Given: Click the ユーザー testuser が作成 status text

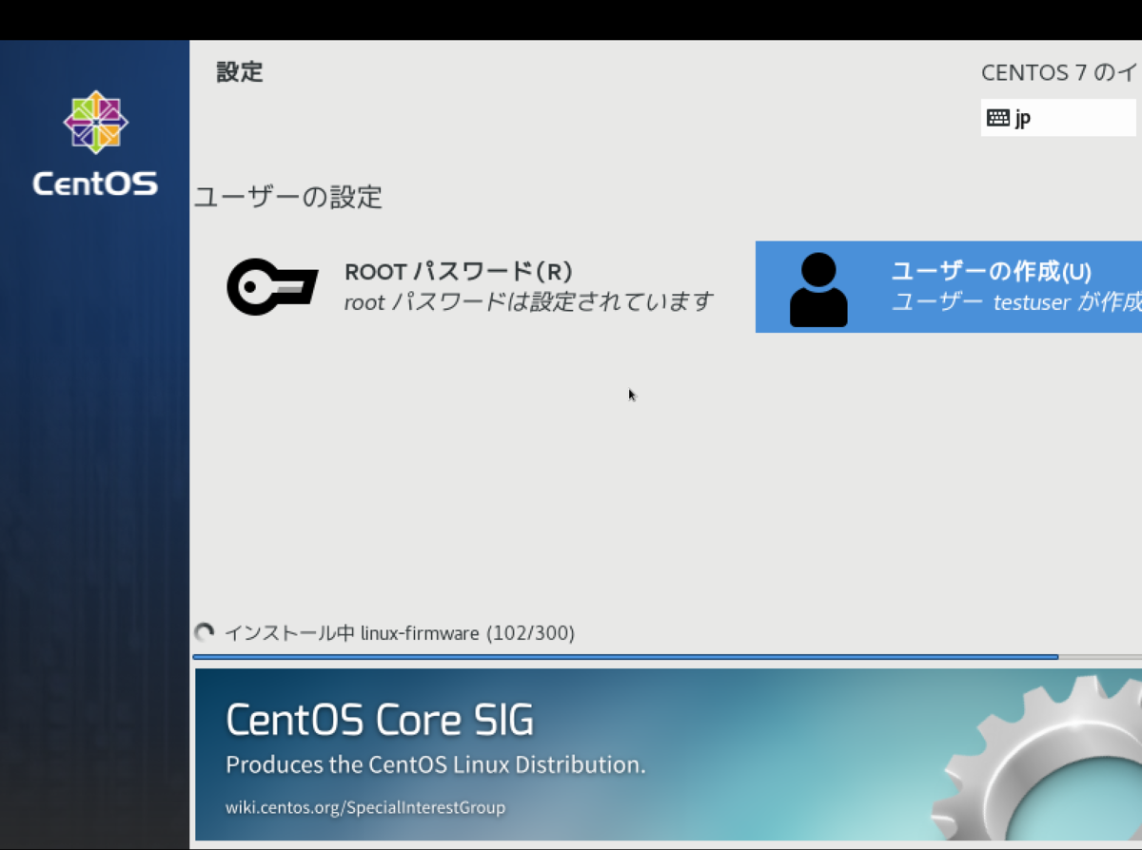Looking at the screenshot, I should point(1014,302).
